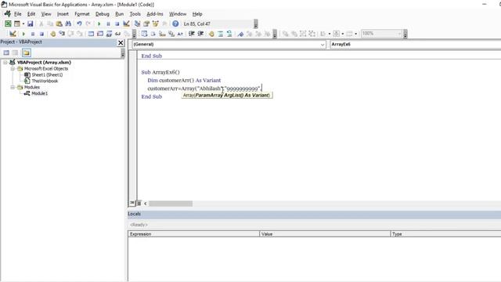Open the Object Browser toolbar icon
This screenshot has width=501, height=282.
[x=155, y=23]
